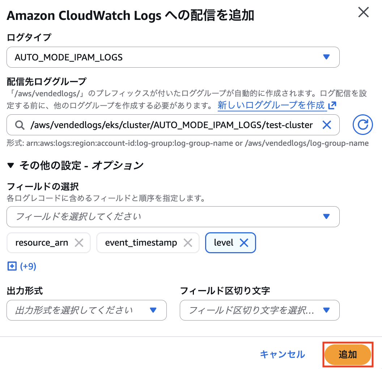Click the log group search input field
Screen dimensions: 382x369
coord(172,125)
